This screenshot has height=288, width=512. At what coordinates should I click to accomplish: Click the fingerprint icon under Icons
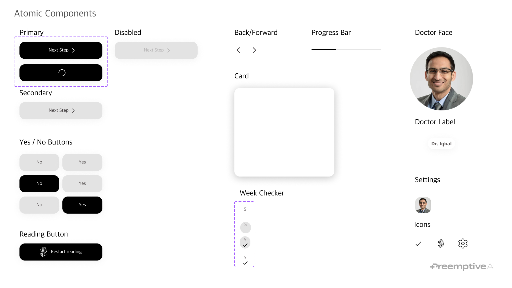click(441, 243)
